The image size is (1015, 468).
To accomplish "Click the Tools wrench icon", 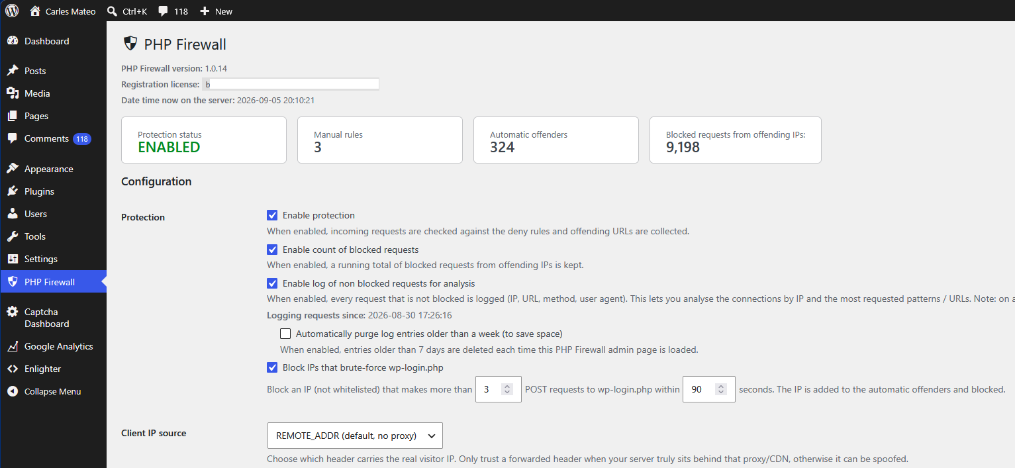I will [13, 236].
